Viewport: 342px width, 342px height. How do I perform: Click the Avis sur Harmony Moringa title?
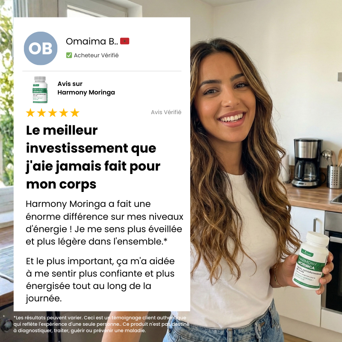[x=86, y=88]
